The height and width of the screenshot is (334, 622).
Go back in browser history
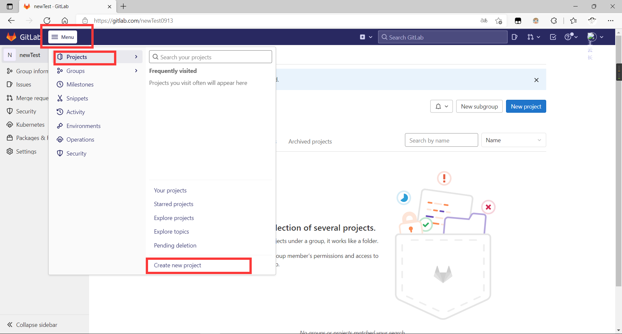11,20
